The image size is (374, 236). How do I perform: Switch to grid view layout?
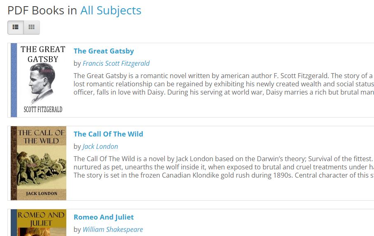31,28
